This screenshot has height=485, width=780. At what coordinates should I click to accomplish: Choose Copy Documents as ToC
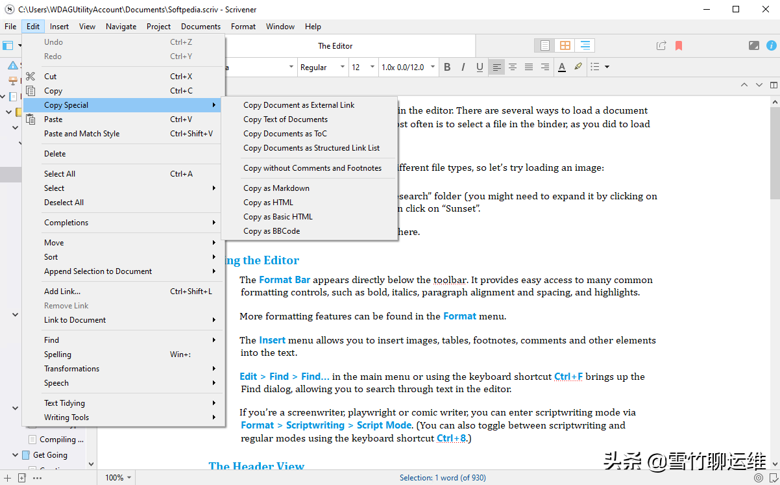(310, 134)
